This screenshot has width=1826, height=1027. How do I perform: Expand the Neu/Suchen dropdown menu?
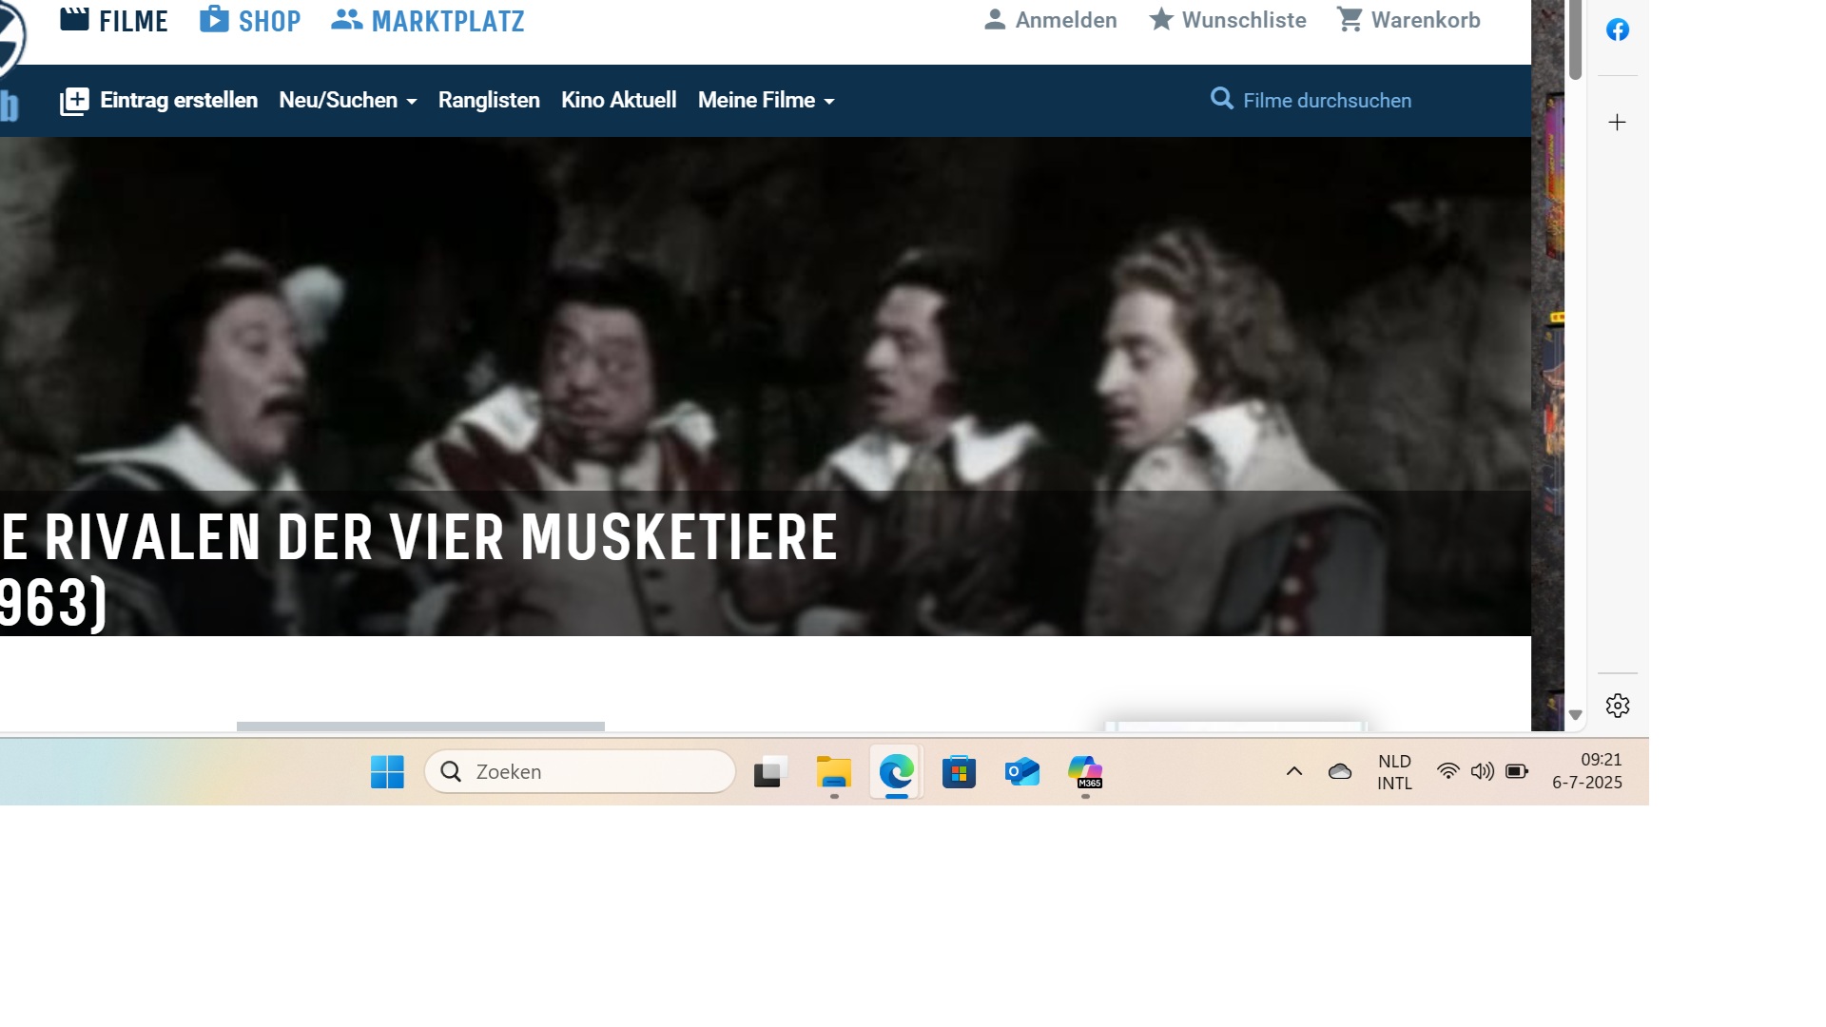(348, 101)
